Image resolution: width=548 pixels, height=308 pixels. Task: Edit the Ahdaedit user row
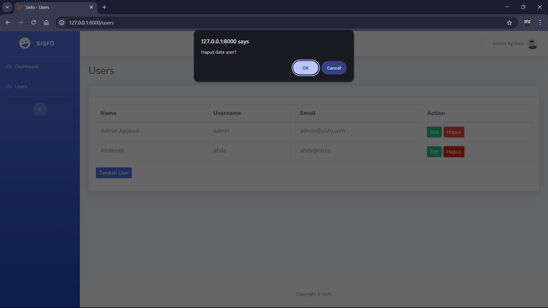click(x=434, y=152)
